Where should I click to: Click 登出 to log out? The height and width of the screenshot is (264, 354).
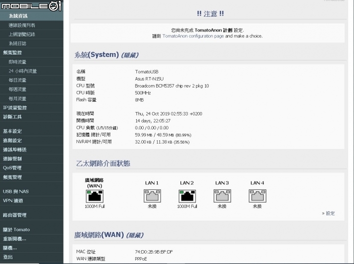coord(8,257)
